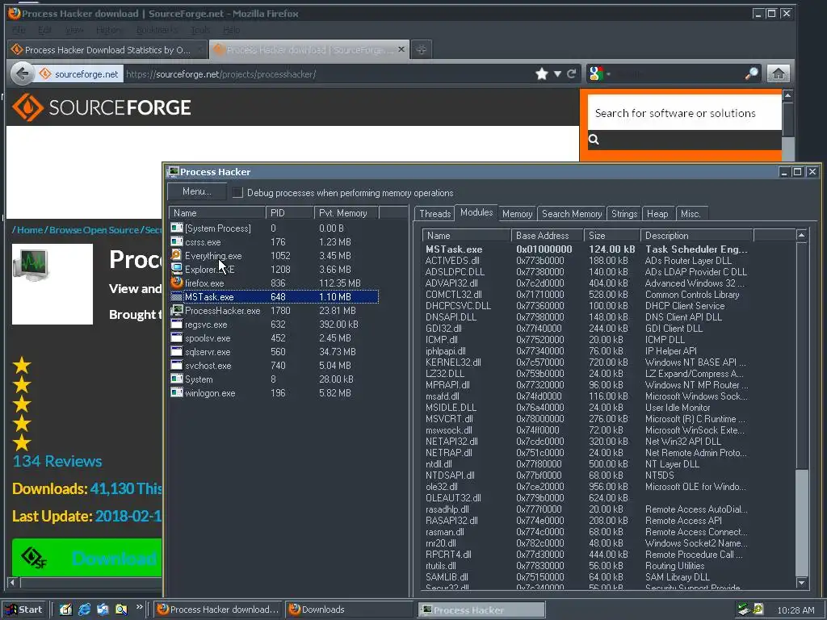
Task: Switch to the Modules tab
Action: [476, 212]
